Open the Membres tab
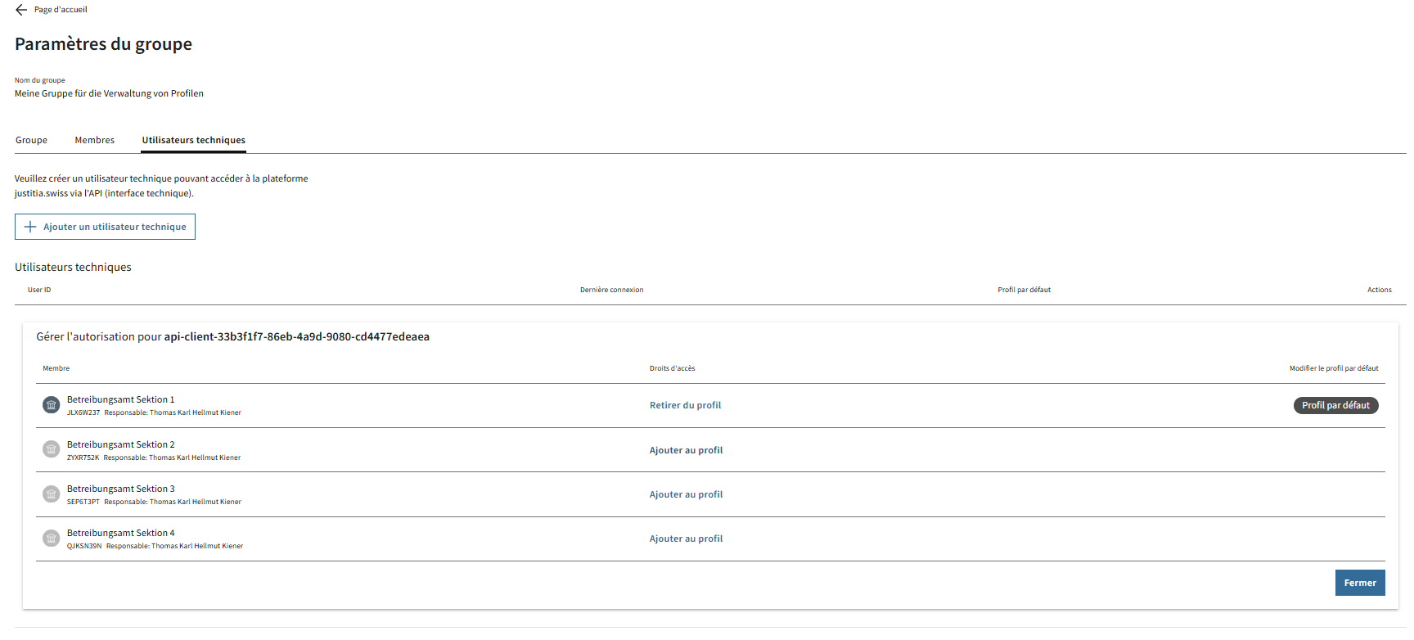The height and width of the screenshot is (640, 1414). click(x=95, y=140)
